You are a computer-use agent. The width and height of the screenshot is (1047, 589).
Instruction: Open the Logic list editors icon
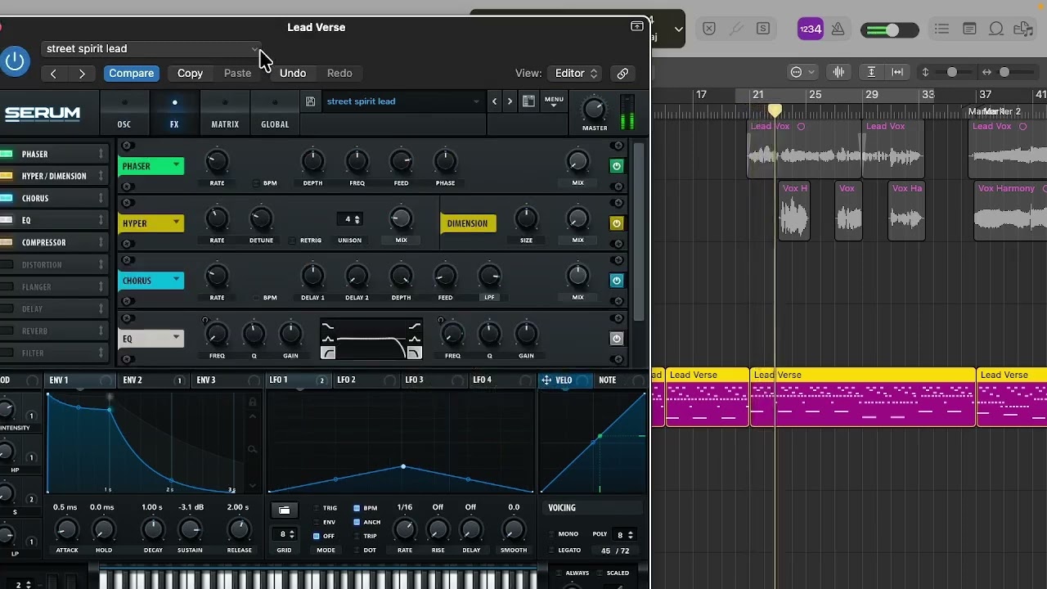tap(941, 29)
